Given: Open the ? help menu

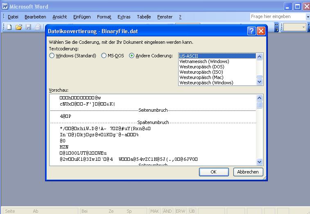Looking at the screenshot, I should 180,17.
